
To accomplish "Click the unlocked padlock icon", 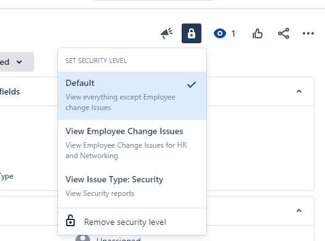I will (x=70, y=220).
